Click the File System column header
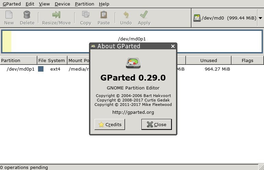The width and height of the screenshot is (264, 170). [x=52, y=60]
